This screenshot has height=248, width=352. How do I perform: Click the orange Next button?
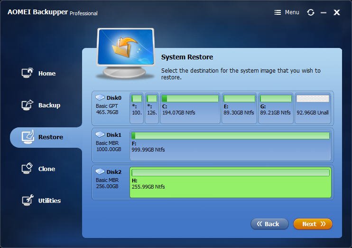[313, 224]
